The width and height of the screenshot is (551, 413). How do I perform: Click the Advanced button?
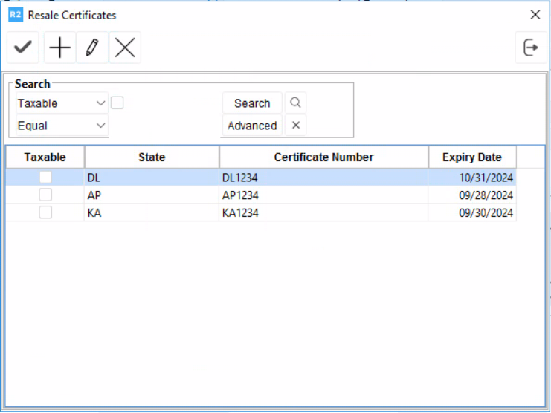pos(252,126)
